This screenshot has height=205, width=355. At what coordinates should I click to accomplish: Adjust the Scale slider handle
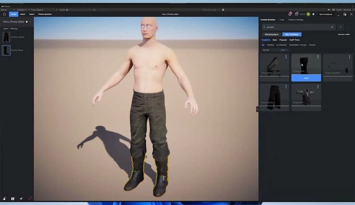pyautogui.click(x=67, y=10)
